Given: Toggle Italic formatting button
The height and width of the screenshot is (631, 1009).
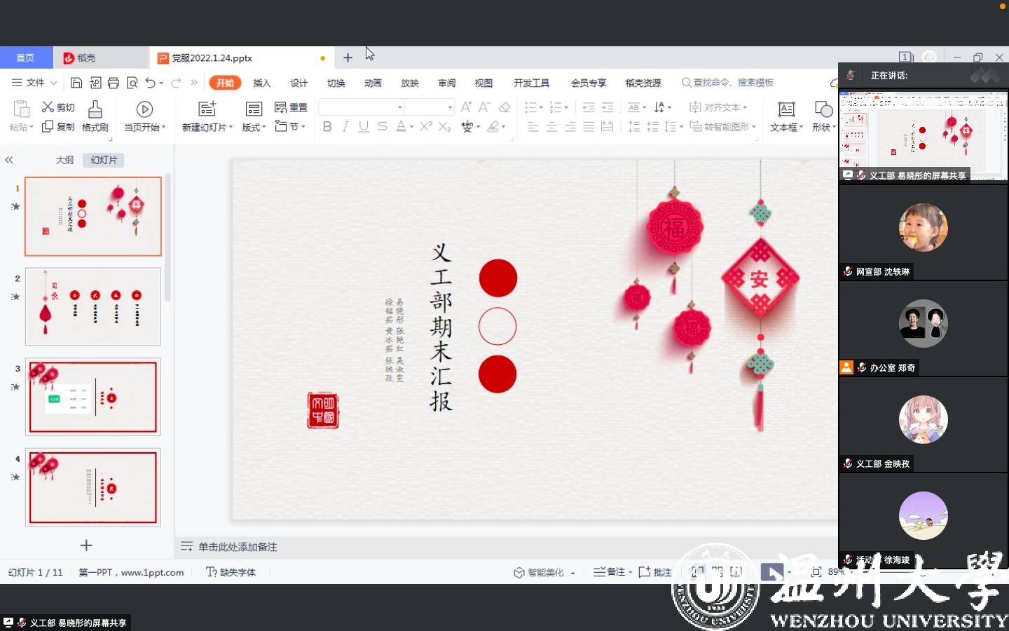Looking at the screenshot, I should (345, 127).
